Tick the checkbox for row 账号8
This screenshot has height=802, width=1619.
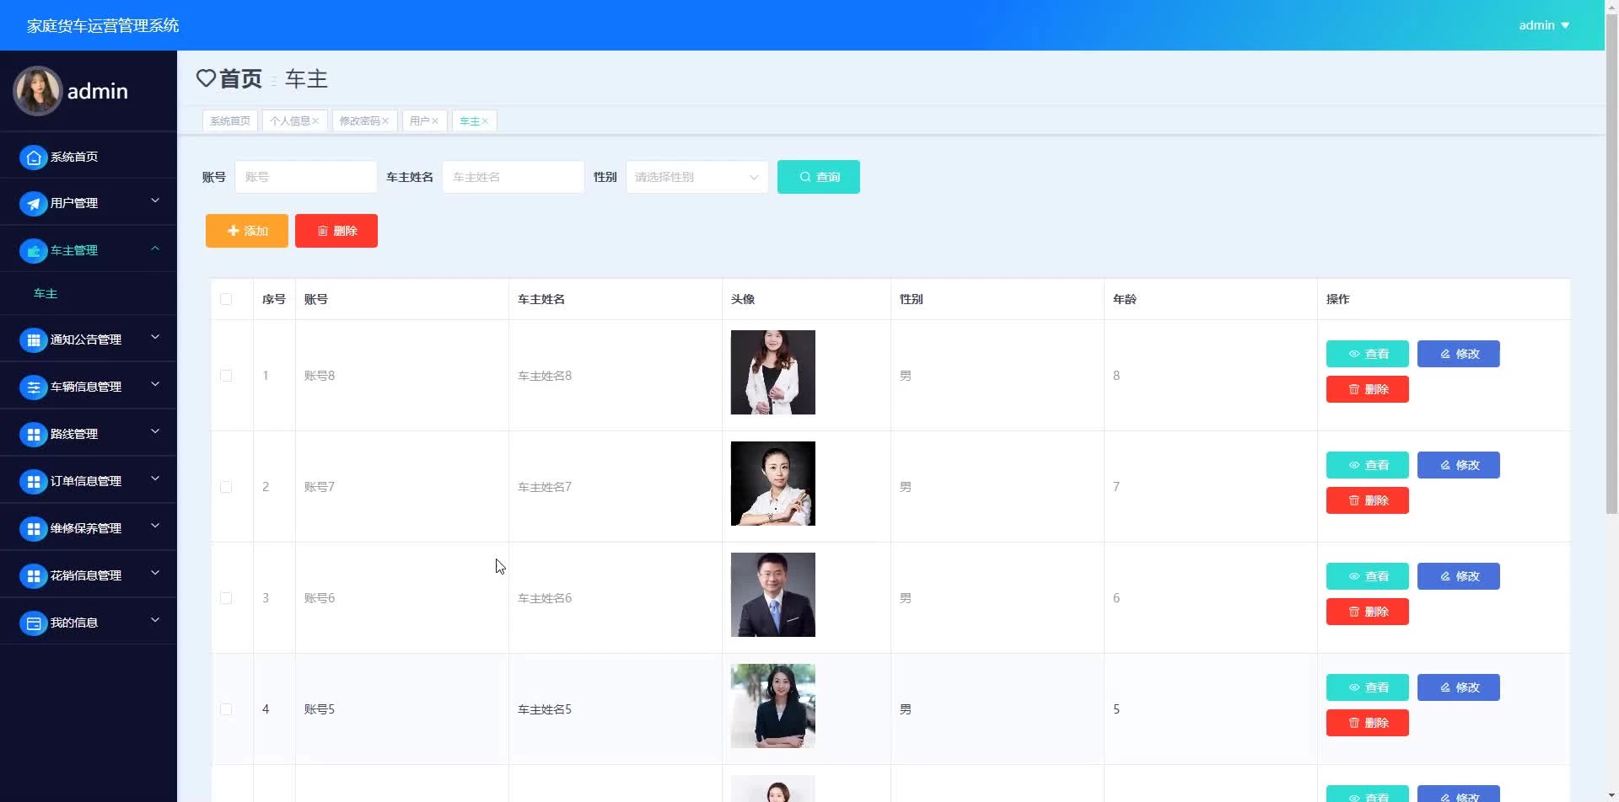226,376
